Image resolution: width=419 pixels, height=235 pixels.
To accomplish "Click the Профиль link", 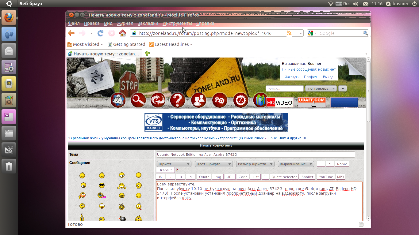I will tap(311, 77).
